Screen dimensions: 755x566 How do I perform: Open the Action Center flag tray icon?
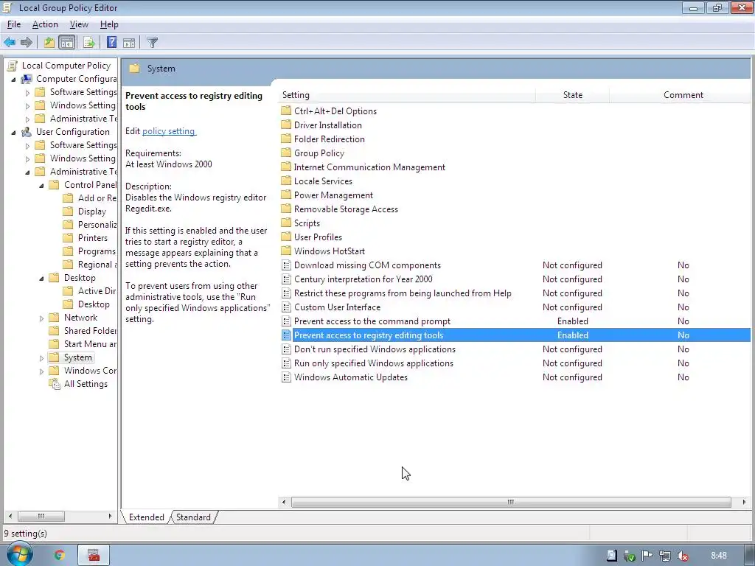(647, 556)
